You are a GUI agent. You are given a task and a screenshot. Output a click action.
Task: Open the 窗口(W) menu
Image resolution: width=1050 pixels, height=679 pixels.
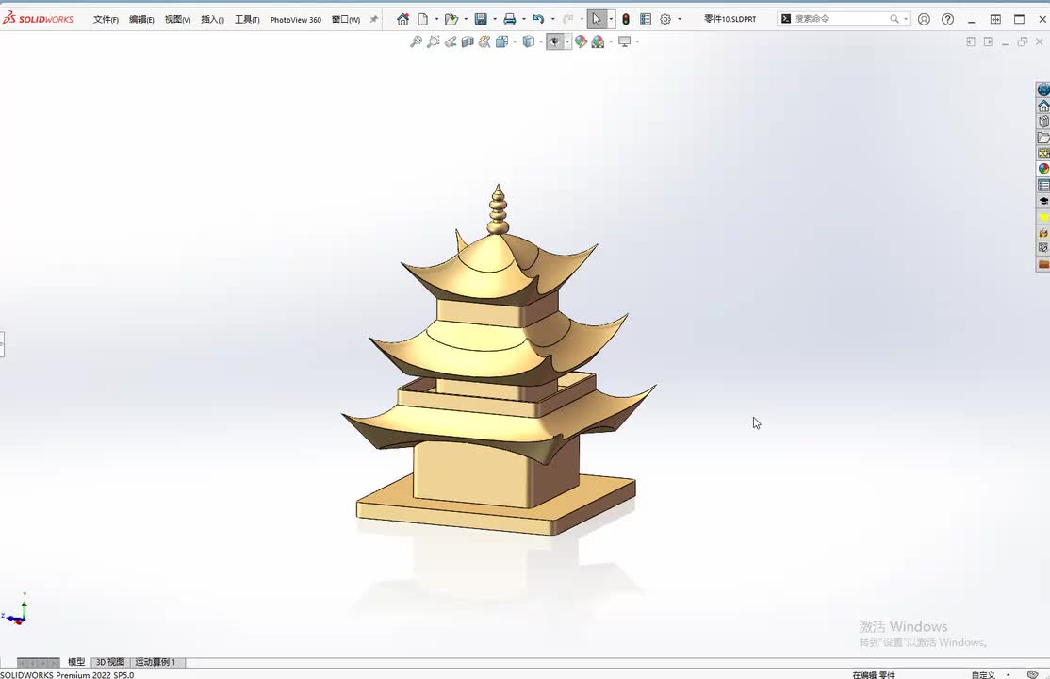[x=346, y=20]
